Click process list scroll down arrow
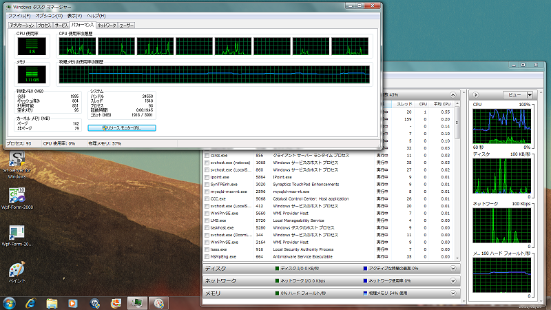Image resolution: width=551 pixels, height=310 pixels. point(457,258)
